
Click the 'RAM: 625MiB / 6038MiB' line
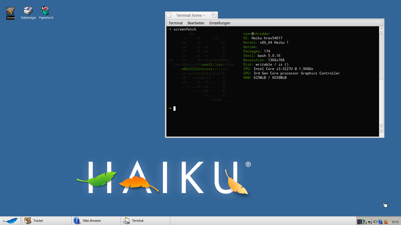click(x=265, y=78)
